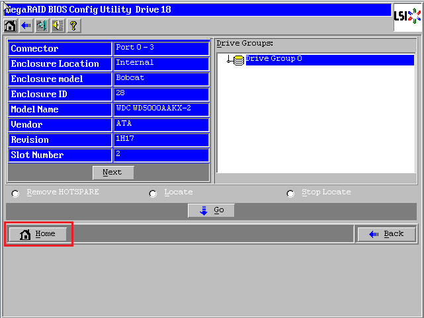The image size is (424, 318).
Task: Click the exit door icon in toolbar
Action: [42, 26]
